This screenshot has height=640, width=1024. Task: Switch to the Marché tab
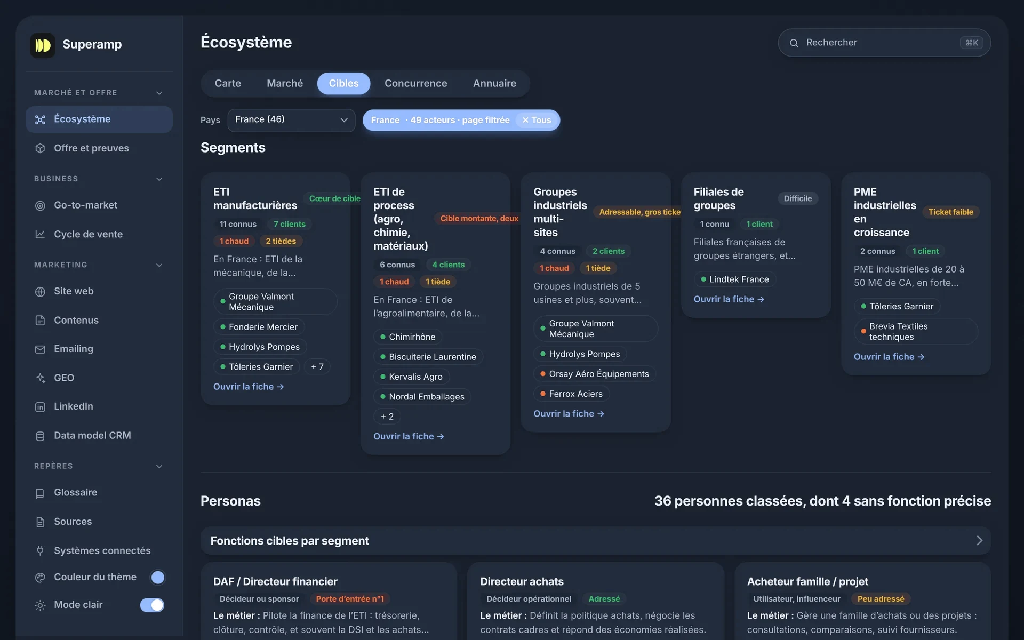click(285, 83)
